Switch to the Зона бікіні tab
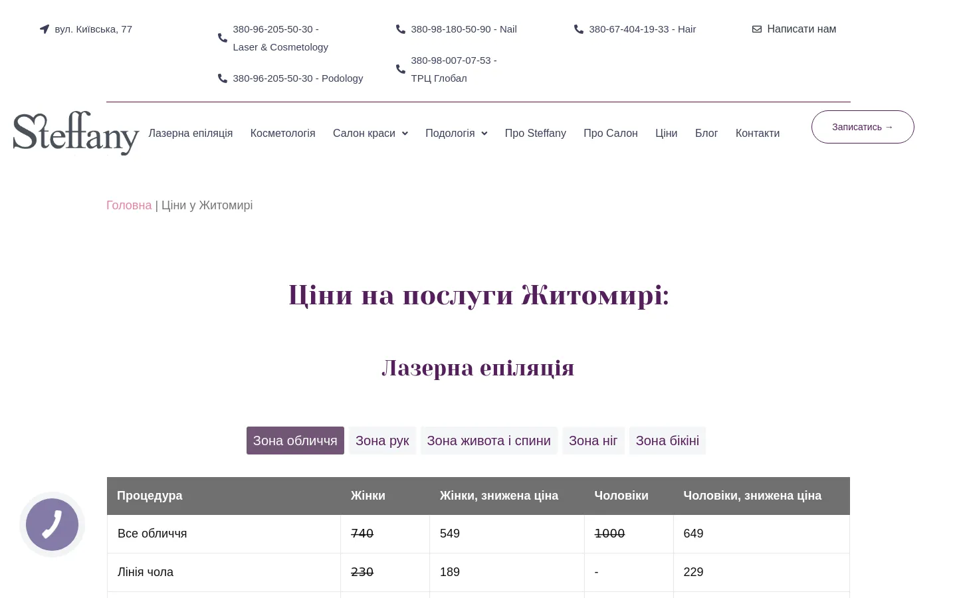Viewport: 957px width, 598px height. 667,441
